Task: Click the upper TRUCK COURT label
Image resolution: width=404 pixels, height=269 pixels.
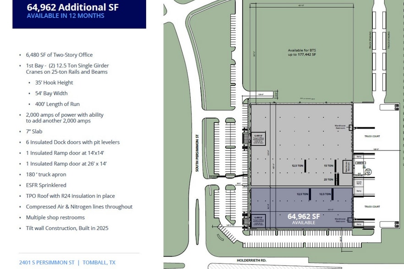Action: [372, 136]
